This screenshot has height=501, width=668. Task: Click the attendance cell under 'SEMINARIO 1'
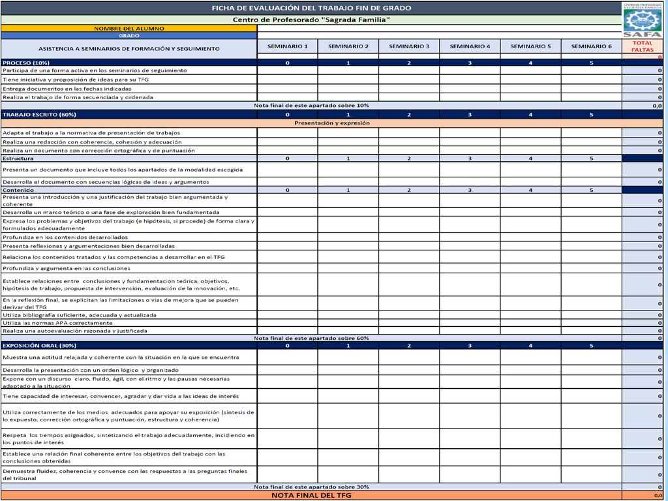[287, 56]
